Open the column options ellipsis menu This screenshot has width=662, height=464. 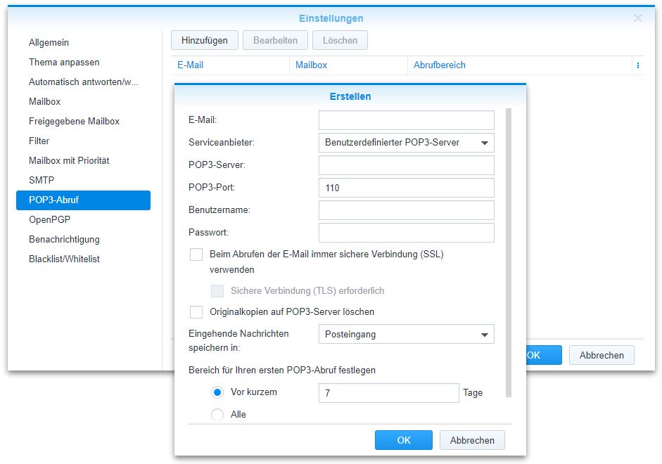pyautogui.click(x=639, y=65)
